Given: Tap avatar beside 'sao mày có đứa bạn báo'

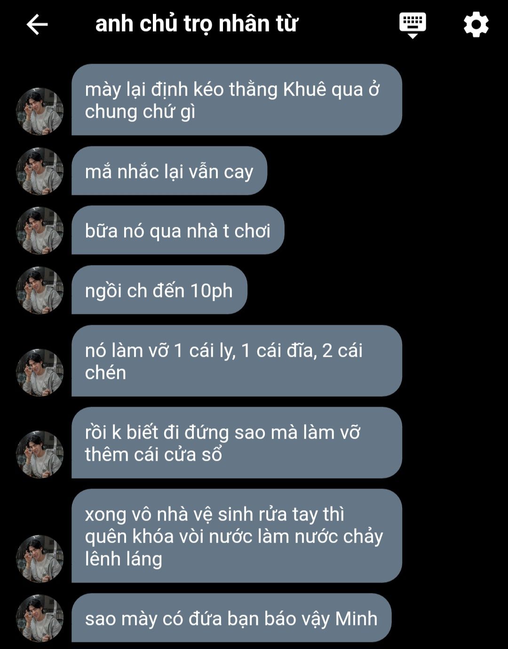Looking at the screenshot, I should pyautogui.click(x=40, y=618).
